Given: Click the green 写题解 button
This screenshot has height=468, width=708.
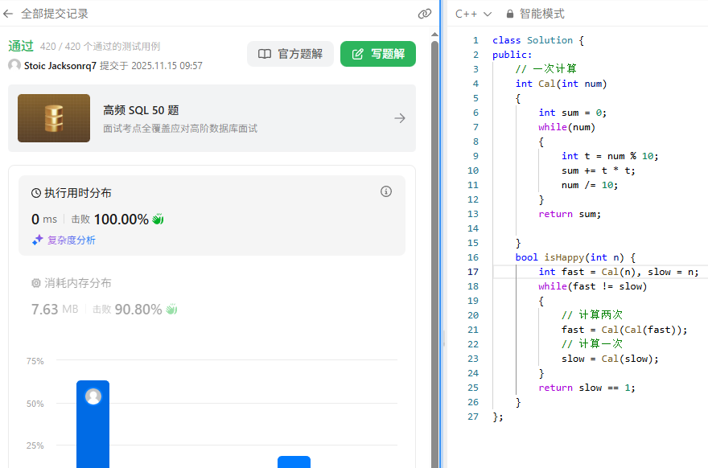Looking at the screenshot, I should coord(378,54).
